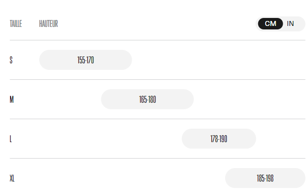This screenshot has width=308, height=195.
Task: Select size M row label
Action: [x=12, y=99]
